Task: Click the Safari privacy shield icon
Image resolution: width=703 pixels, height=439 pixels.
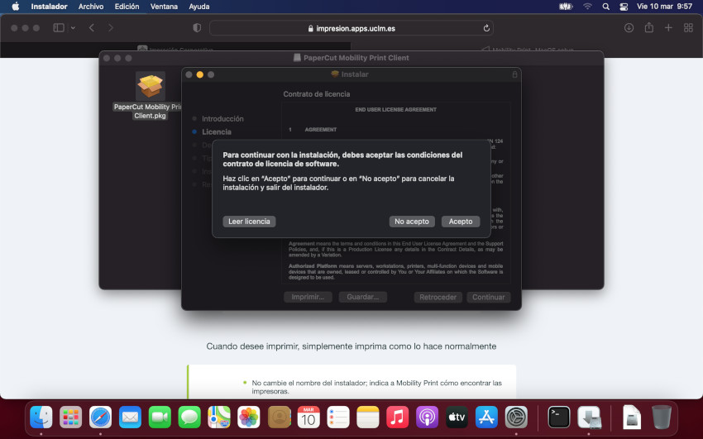Action: [197, 28]
